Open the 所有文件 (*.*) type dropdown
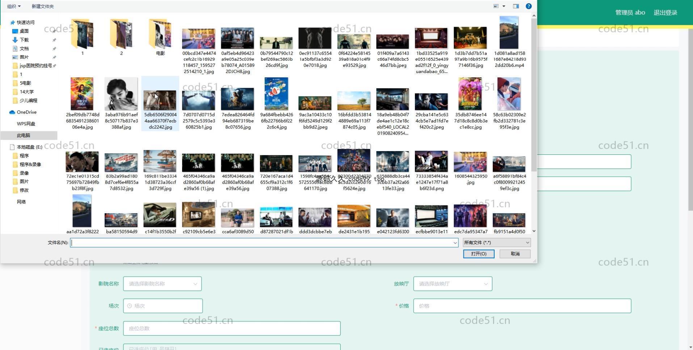The width and height of the screenshot is (693, 350). pyautogui.click(x=497, y=243)
